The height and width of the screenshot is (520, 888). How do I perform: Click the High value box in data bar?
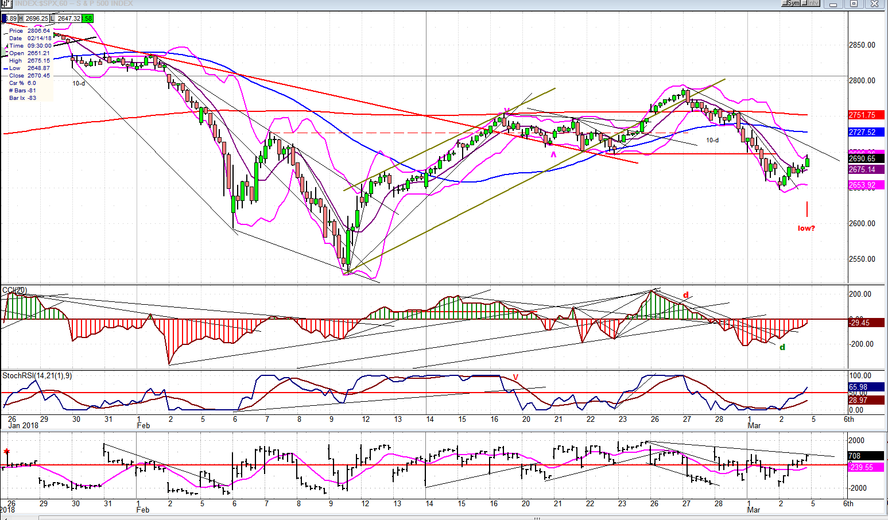[34, 18]
